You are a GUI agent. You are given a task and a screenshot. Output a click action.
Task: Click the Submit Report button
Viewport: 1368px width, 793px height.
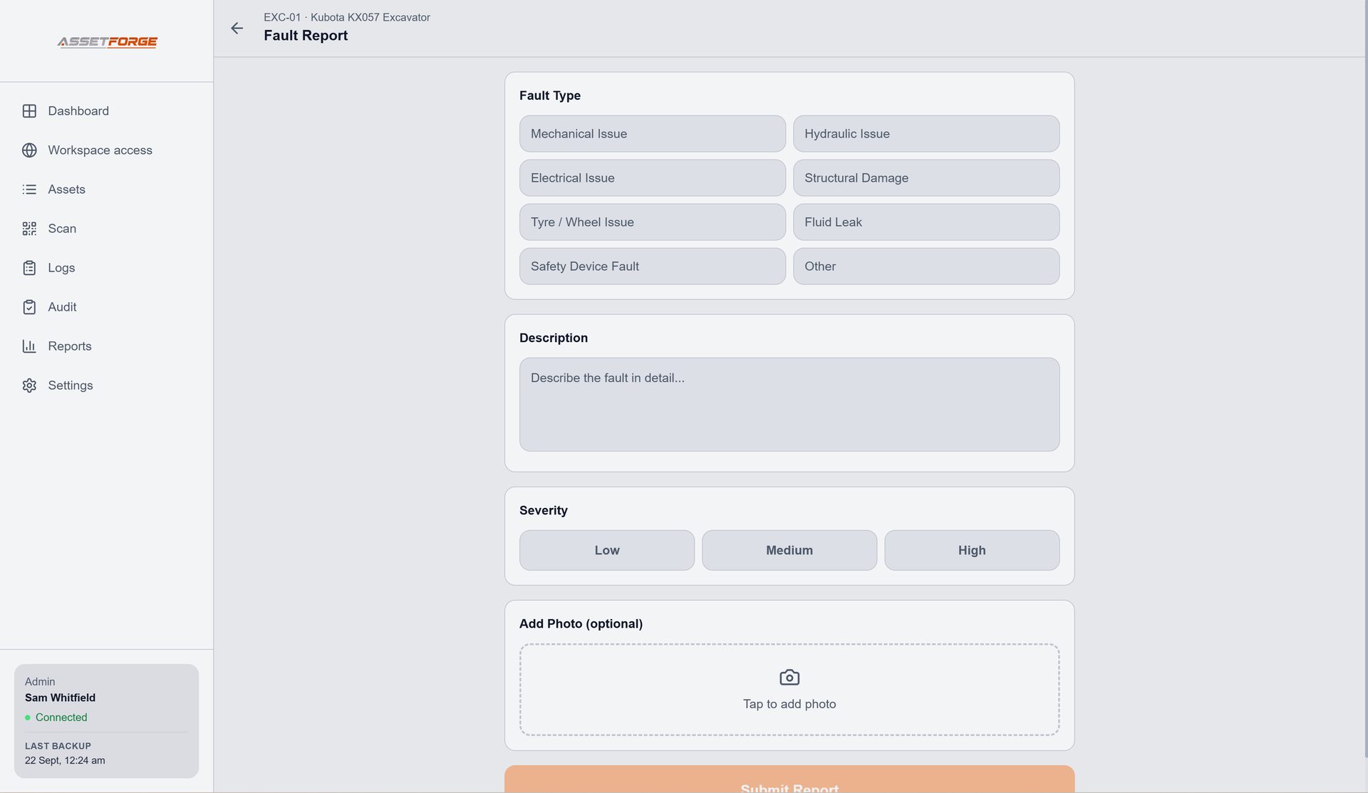point(789,779)
